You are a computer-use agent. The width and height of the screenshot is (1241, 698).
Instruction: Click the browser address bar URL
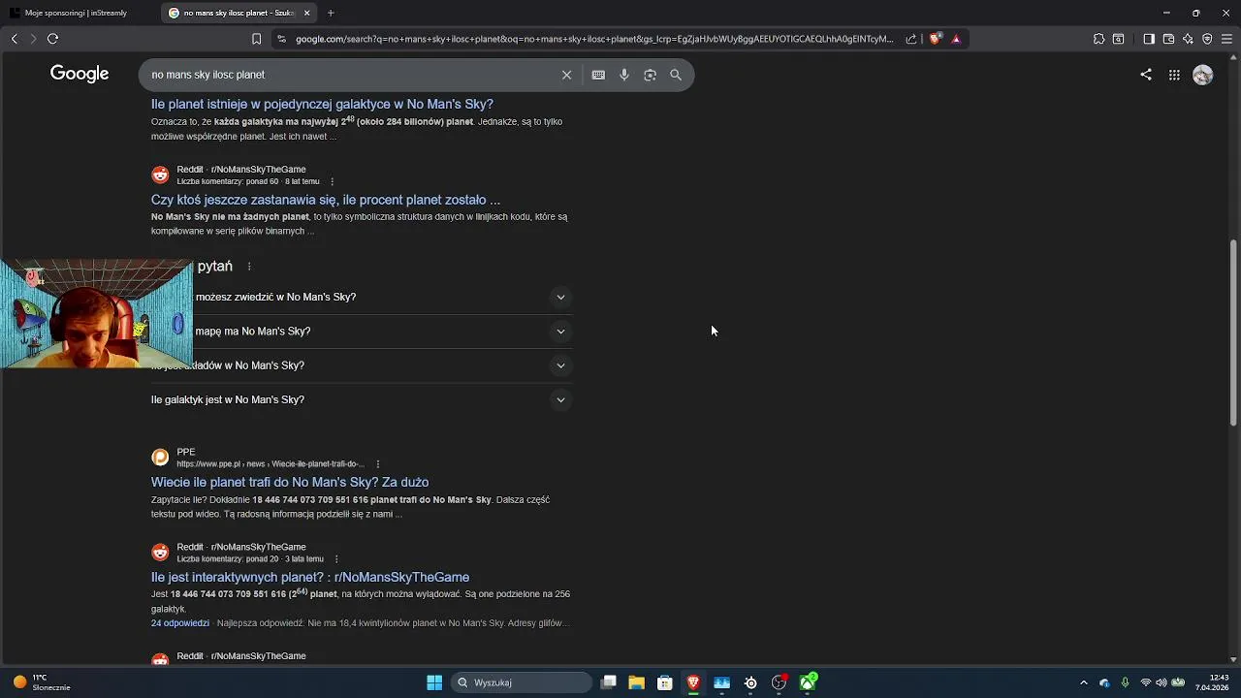[x=593, y=39]
